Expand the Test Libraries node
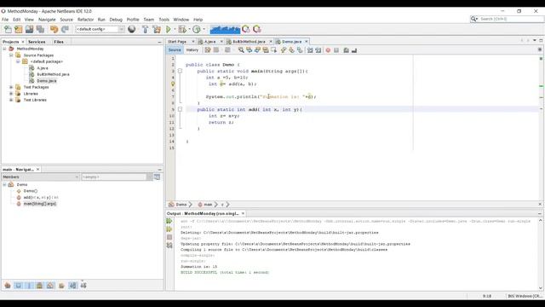 tap(11, 100)
